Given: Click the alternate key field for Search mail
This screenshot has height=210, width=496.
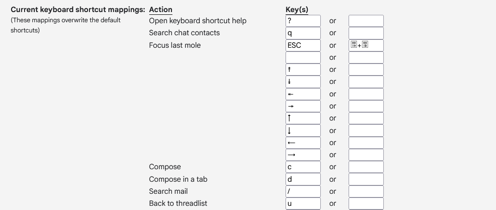Looking at the screenshot, I should point(366,191).
